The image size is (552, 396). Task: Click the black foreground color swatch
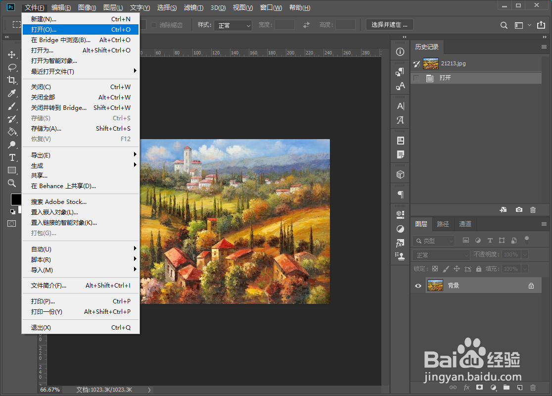[x=16, y=199]
